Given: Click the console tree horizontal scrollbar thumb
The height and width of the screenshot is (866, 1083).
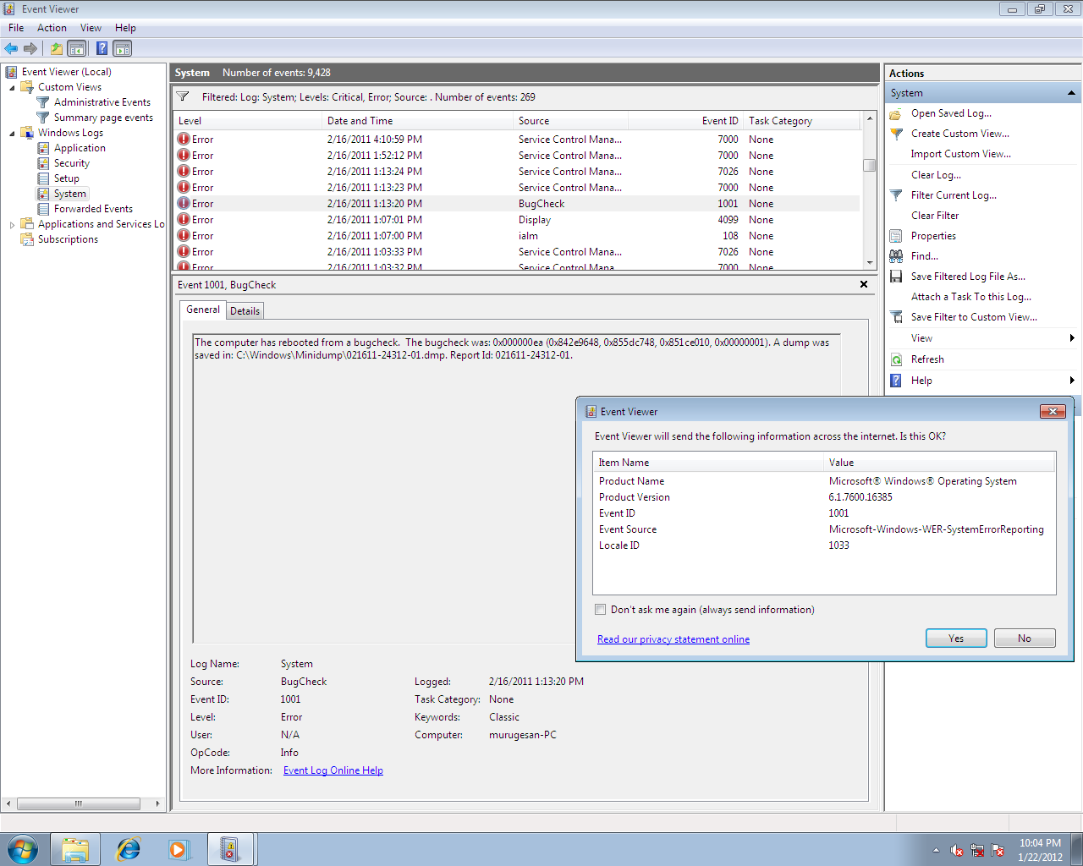Looking at the screenshot, I should [79, 803].
